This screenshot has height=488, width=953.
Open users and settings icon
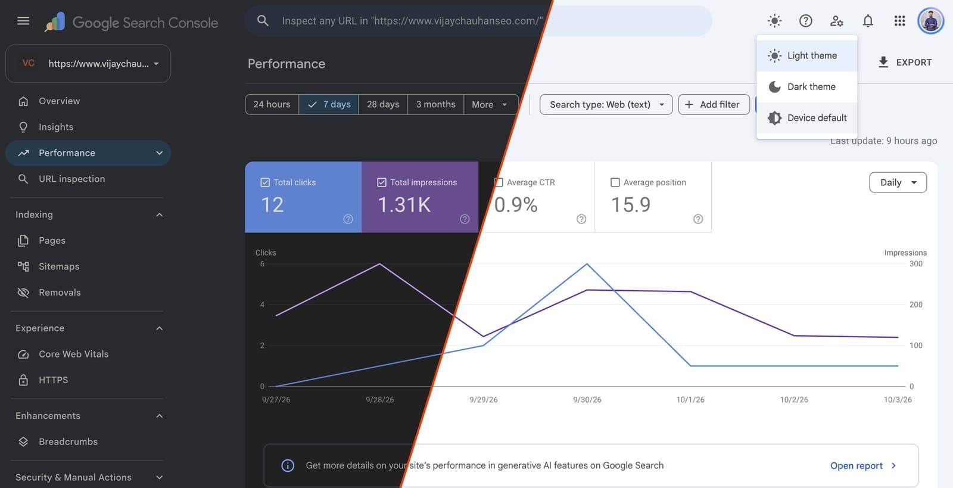pos(837,21)
